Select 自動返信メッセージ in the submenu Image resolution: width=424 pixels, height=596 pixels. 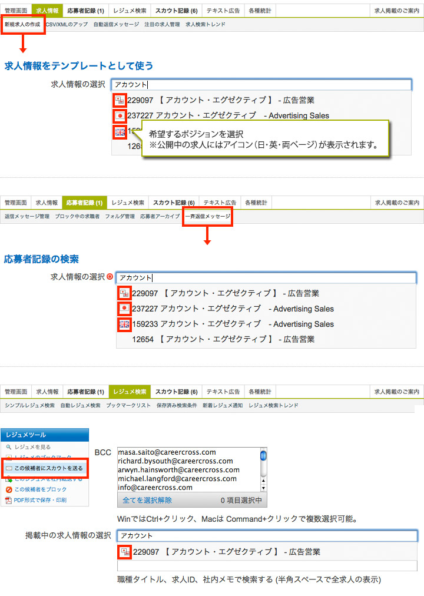116,24
